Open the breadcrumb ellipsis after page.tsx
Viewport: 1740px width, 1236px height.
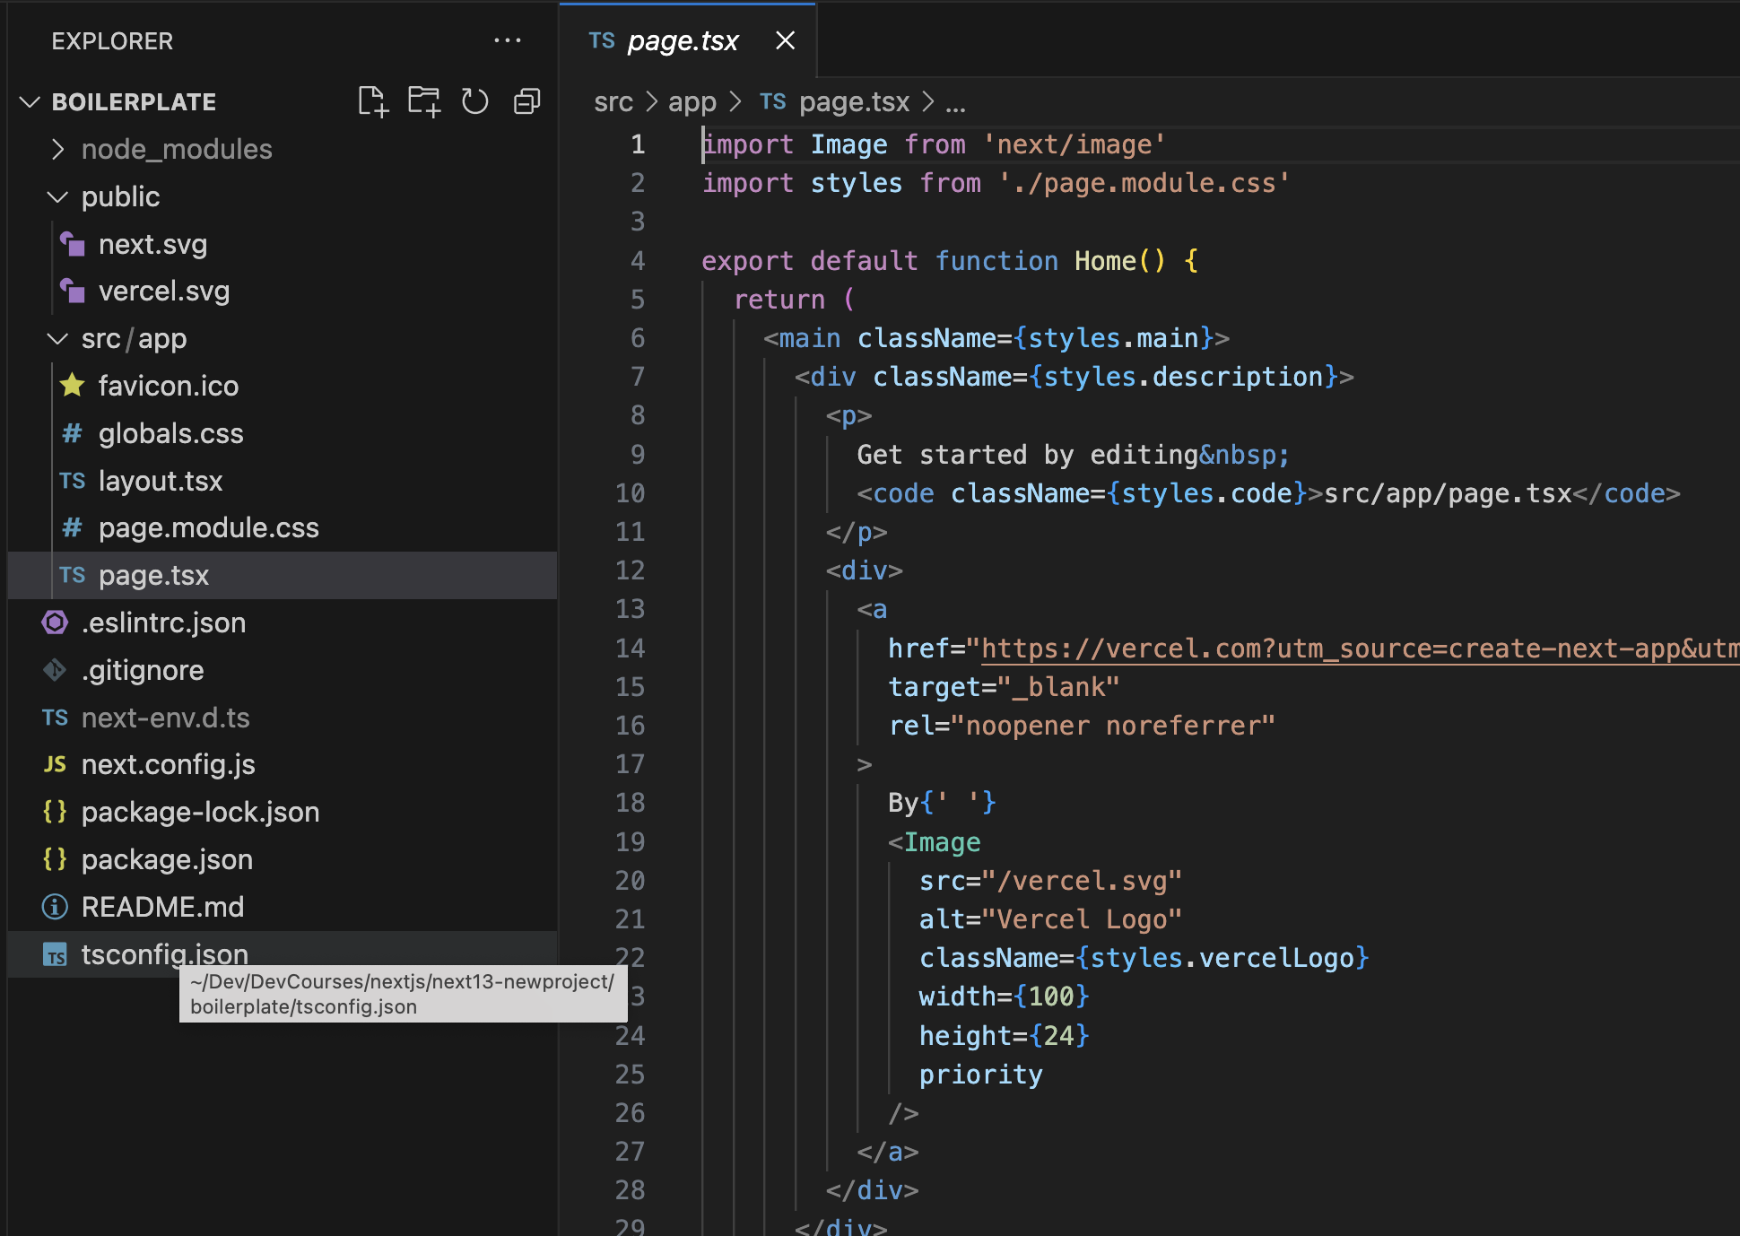tap(956, 101)
